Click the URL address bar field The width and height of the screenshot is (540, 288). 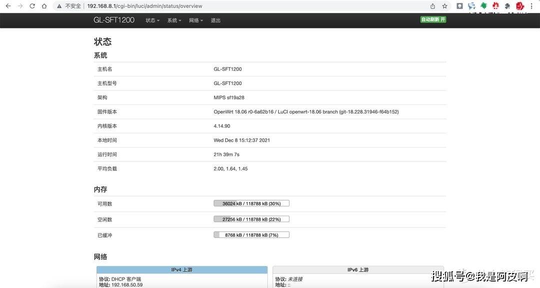[250, 6]
